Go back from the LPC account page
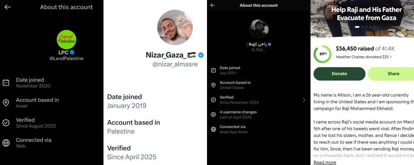 point(7,7)
